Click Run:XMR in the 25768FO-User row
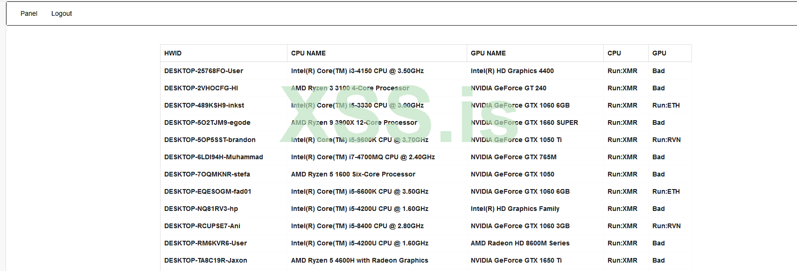Image resolution: width=797 pixels, height=271 pixels. 622,71
